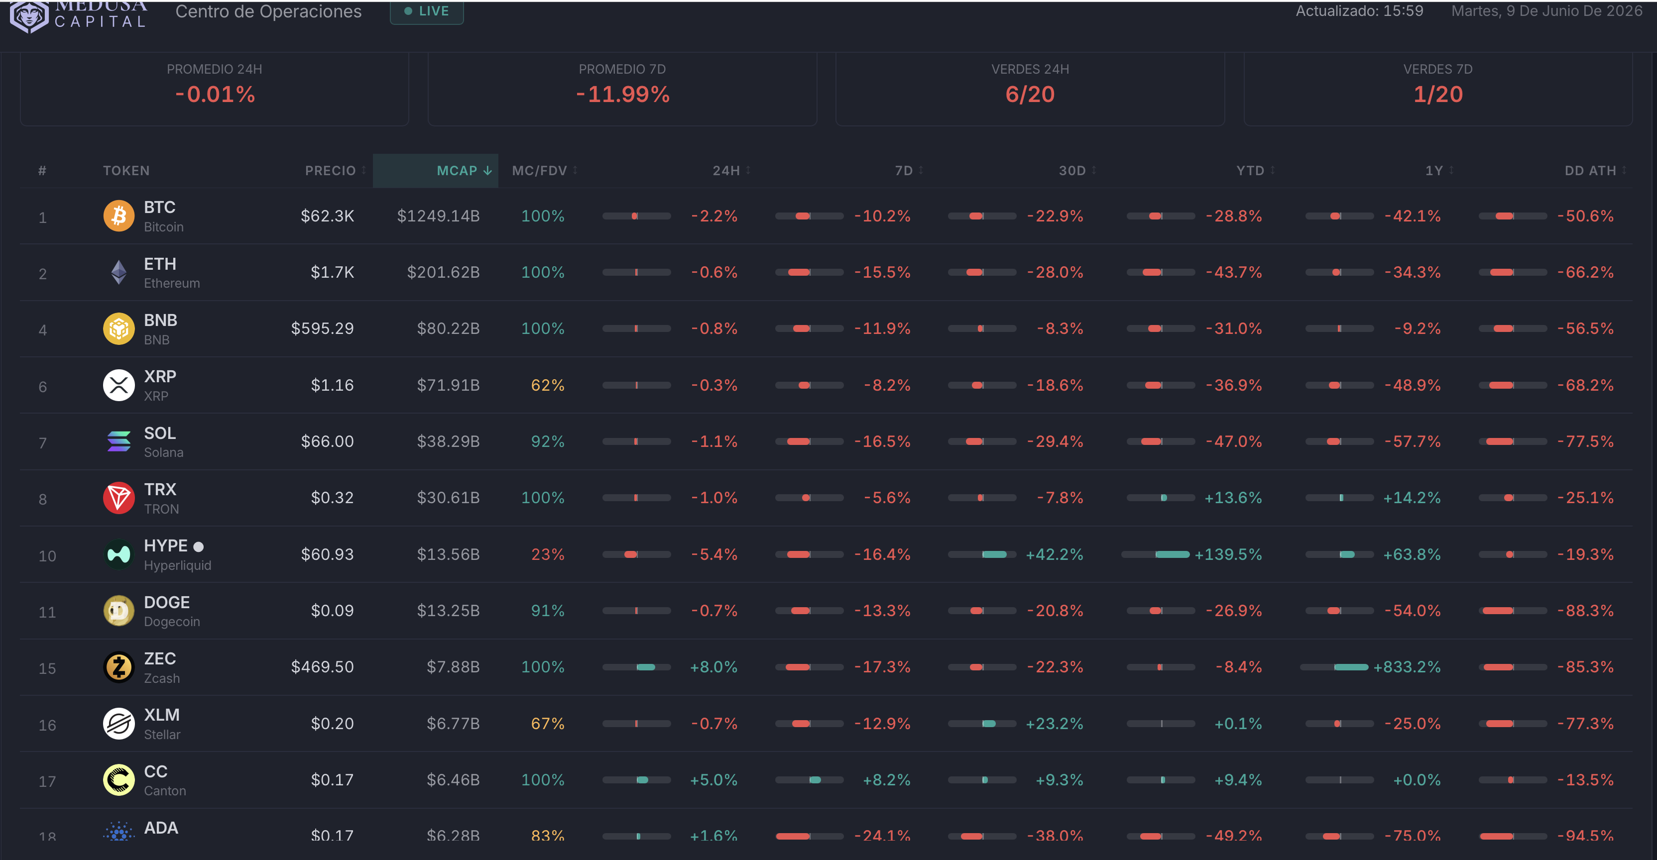Click the Medusa Capital logo
This screenshot has width=1657, height=860.
79,15
